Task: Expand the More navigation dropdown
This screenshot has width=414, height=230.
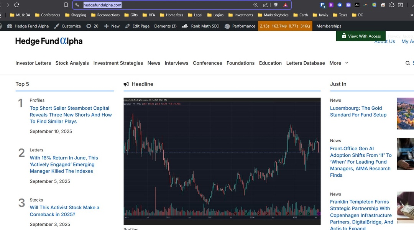Action: (339, 63)
